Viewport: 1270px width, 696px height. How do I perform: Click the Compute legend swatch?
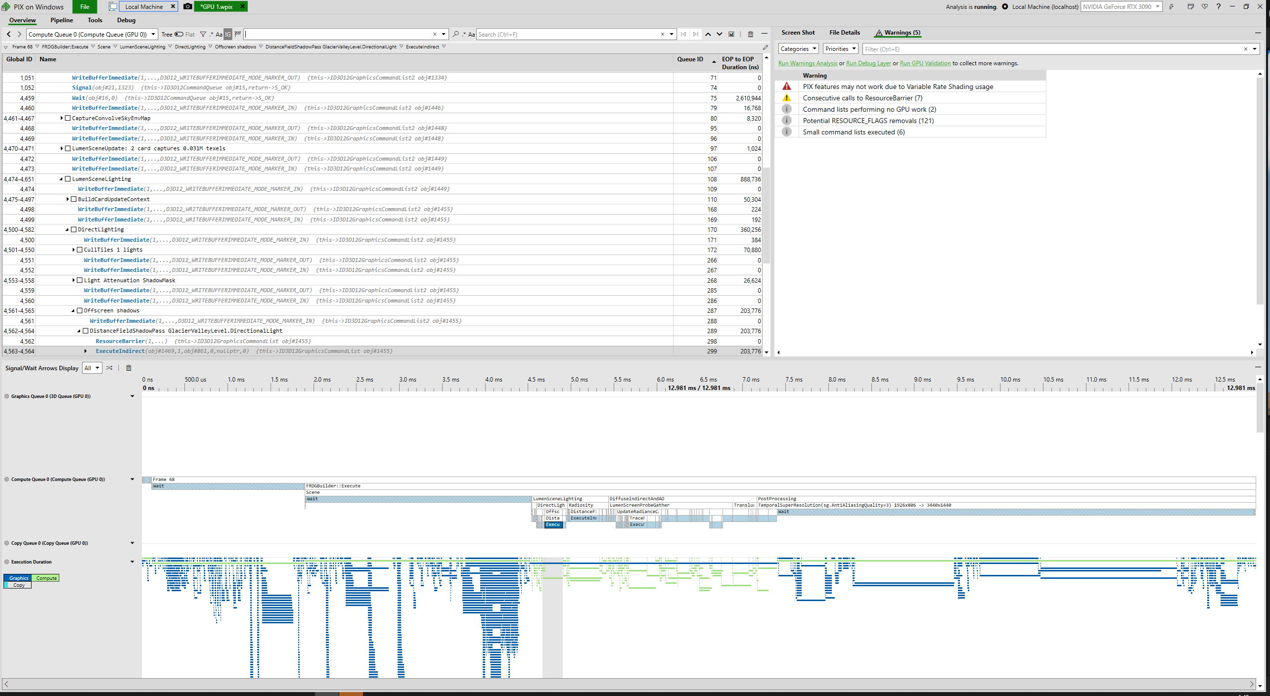click(x=46, y=578)
